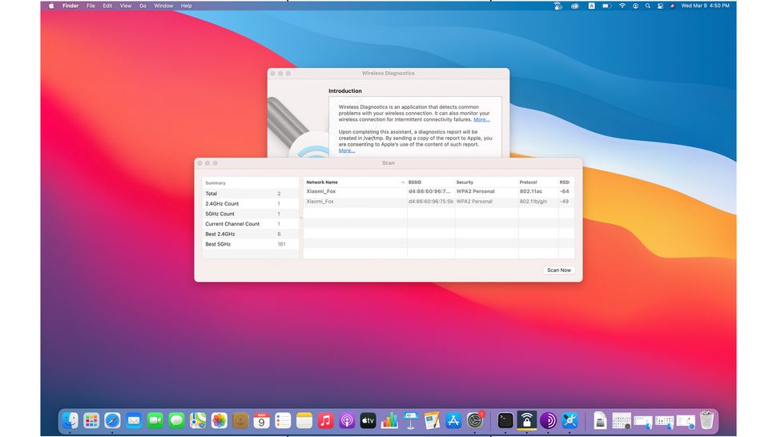This screenshot has height=437, width=777.
Task: Open Podcasts in the dock
Action: (x=347, y=421)
